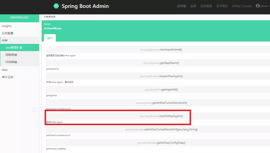The width and height of the screenshot is (270, 153).
Task: Open Insights in the sidebar
Action: click(x=7, y=26)
